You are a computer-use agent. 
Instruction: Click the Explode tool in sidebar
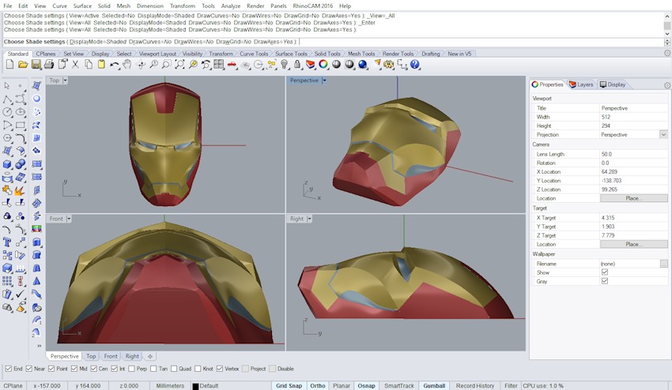(x=20, y=190)
